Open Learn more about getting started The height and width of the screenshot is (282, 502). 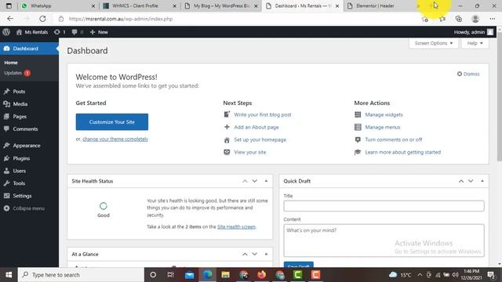pyautogui.click(x=402, y=152)
